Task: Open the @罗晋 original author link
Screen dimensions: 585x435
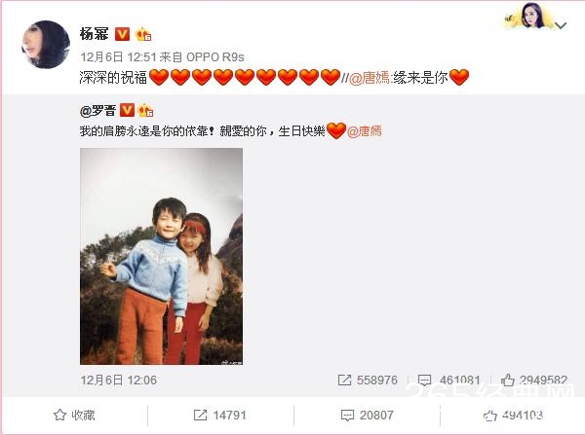Action: click(x=98, y=111)
